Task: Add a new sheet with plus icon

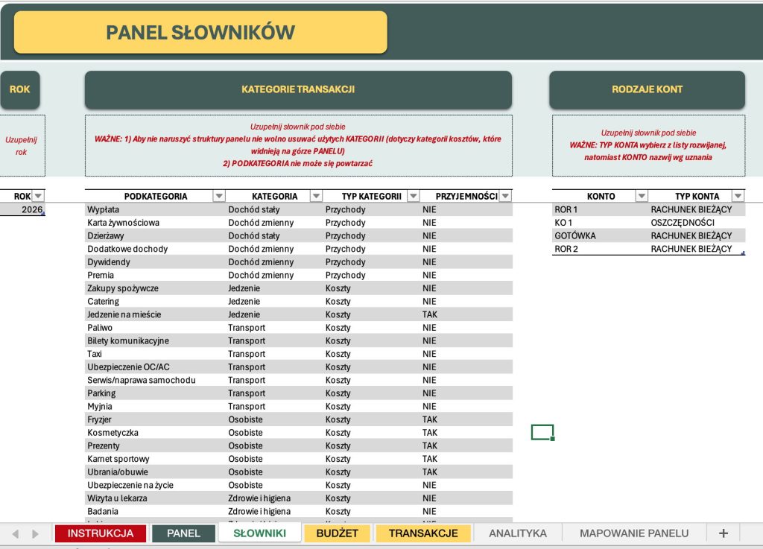Action: (x=723, y=533)
